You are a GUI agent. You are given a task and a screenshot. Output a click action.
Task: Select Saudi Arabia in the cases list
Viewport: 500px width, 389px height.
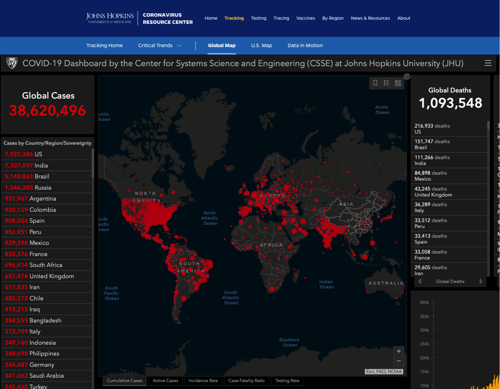[x=46, y=376]
